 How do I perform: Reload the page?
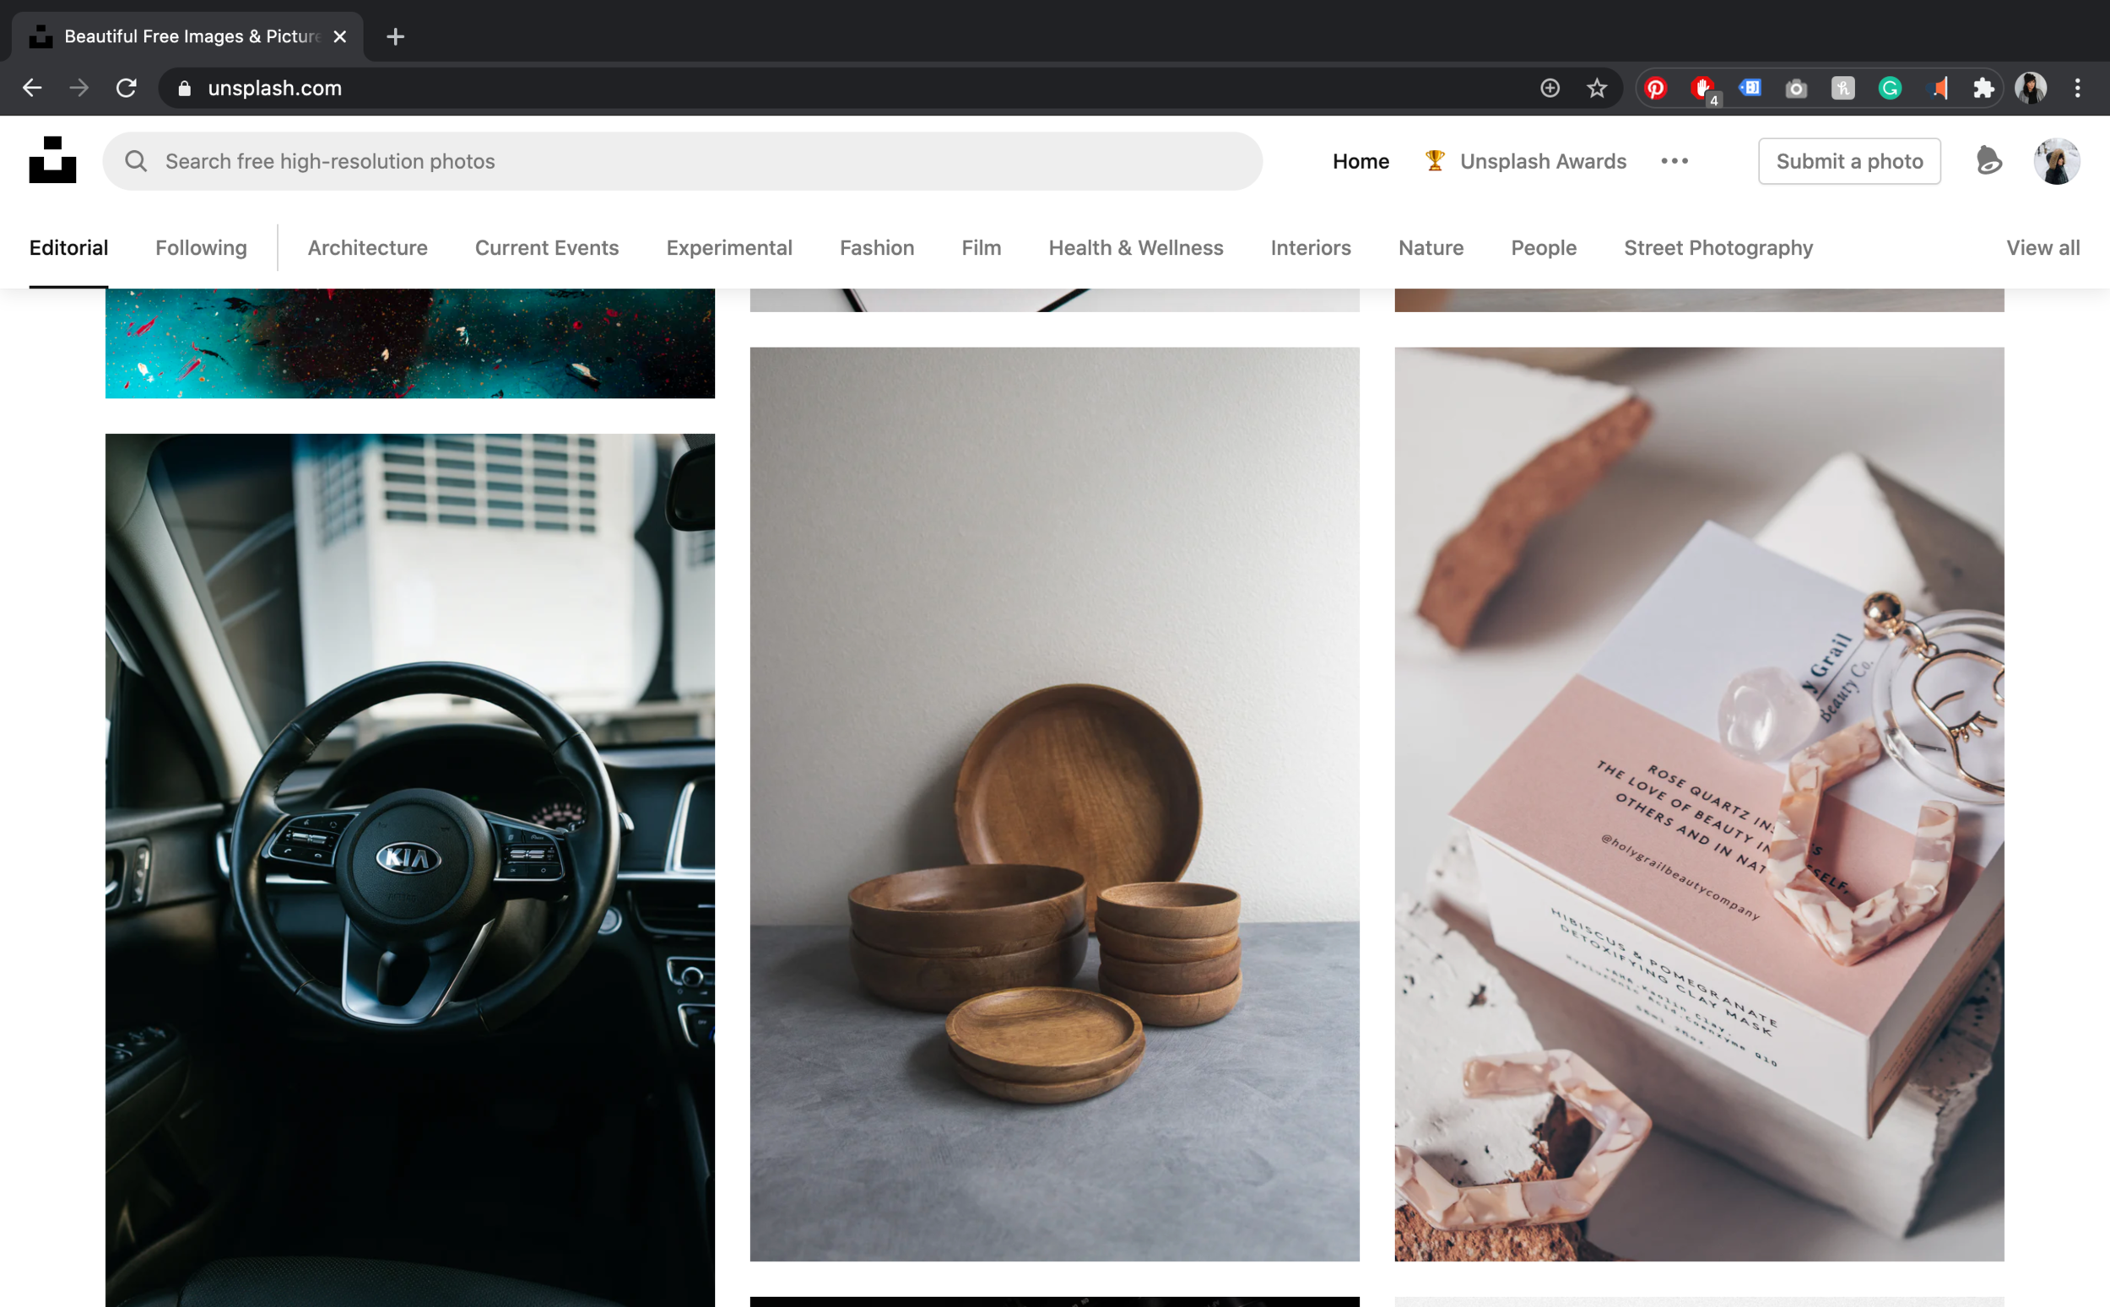coord(127,88)
